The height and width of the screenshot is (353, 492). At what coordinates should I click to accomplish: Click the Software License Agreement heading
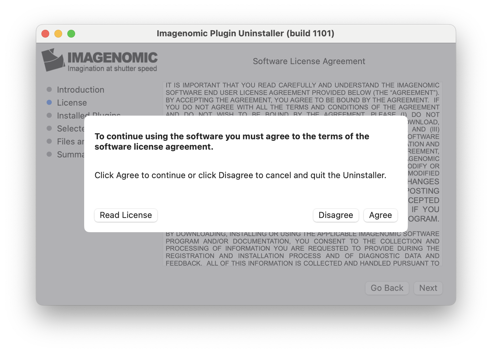click(x=309, y=61)
